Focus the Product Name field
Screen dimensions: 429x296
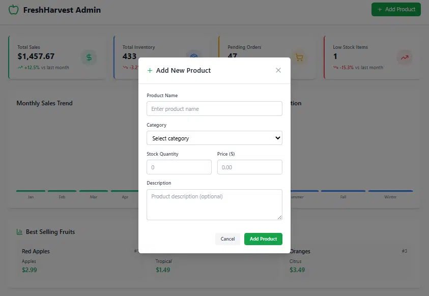[214, 108]
